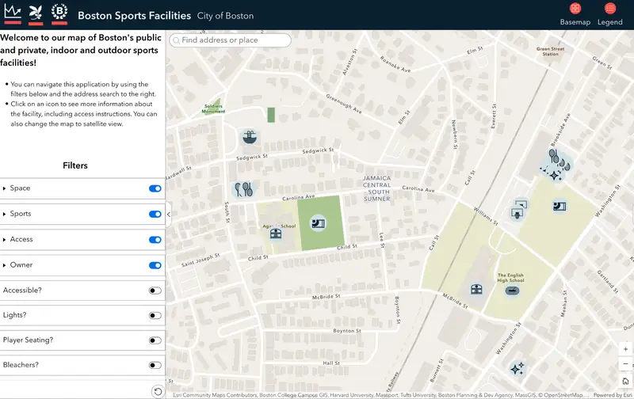The image size is (634, 399).
Task: Enable the Accessible? filter toggle
Action: click(x=155, y=291)
